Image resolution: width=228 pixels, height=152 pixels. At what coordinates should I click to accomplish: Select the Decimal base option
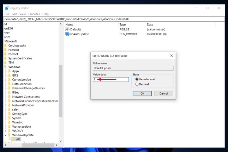tap(137, 84)
